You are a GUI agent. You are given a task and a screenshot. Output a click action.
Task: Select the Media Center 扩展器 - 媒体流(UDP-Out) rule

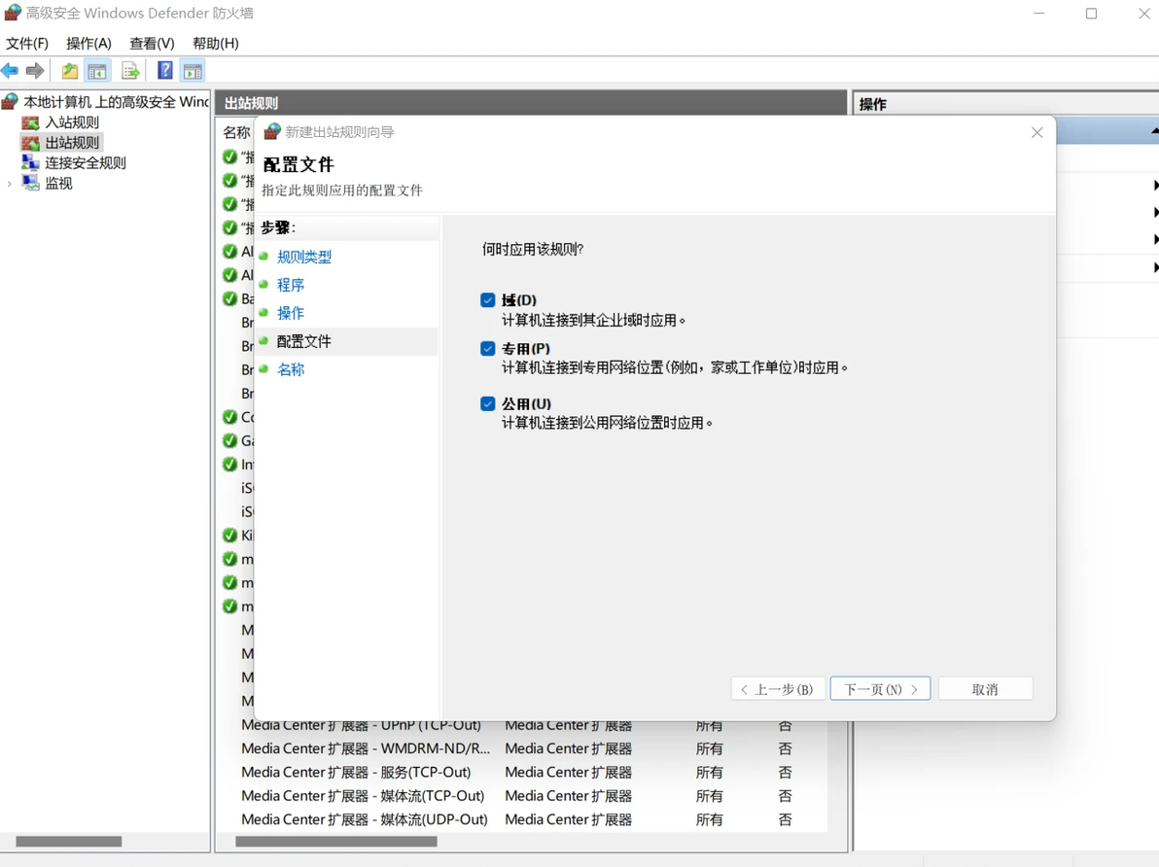point(365,819)
